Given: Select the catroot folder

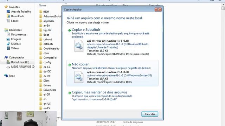Looking at the screenshot, I should (x=48, y=39).
